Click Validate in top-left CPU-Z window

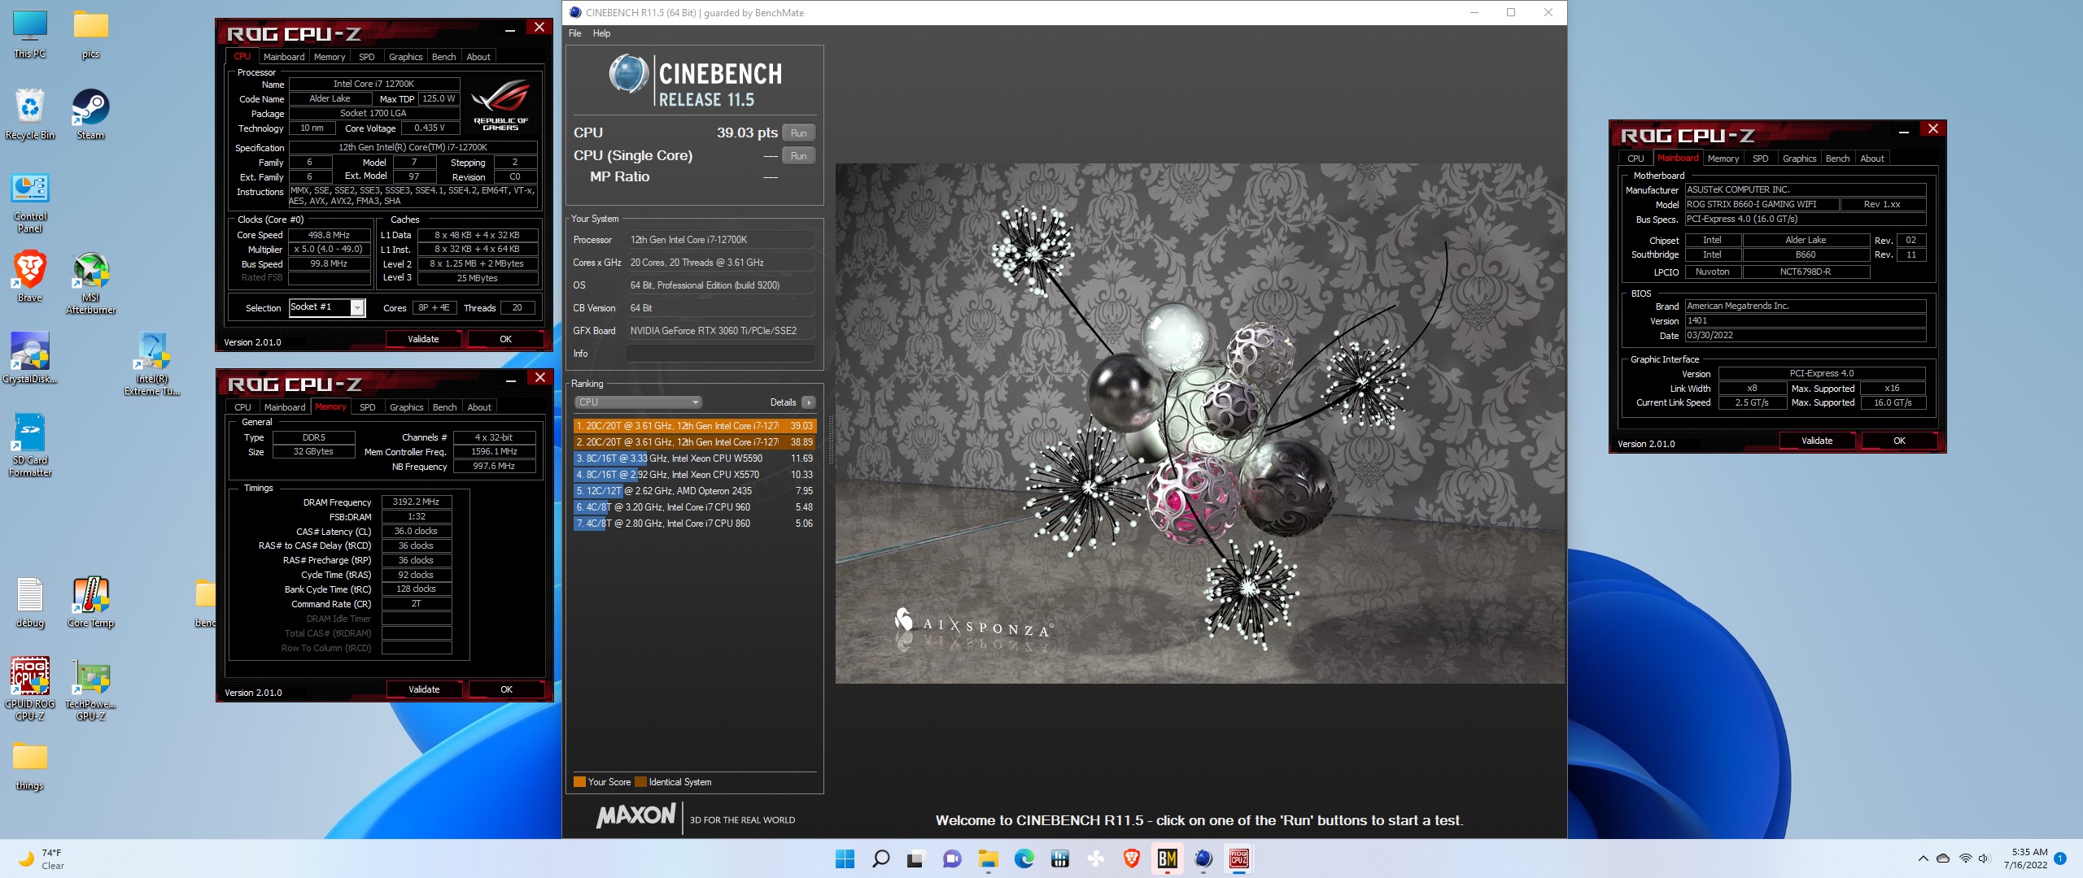pos(423,339)
